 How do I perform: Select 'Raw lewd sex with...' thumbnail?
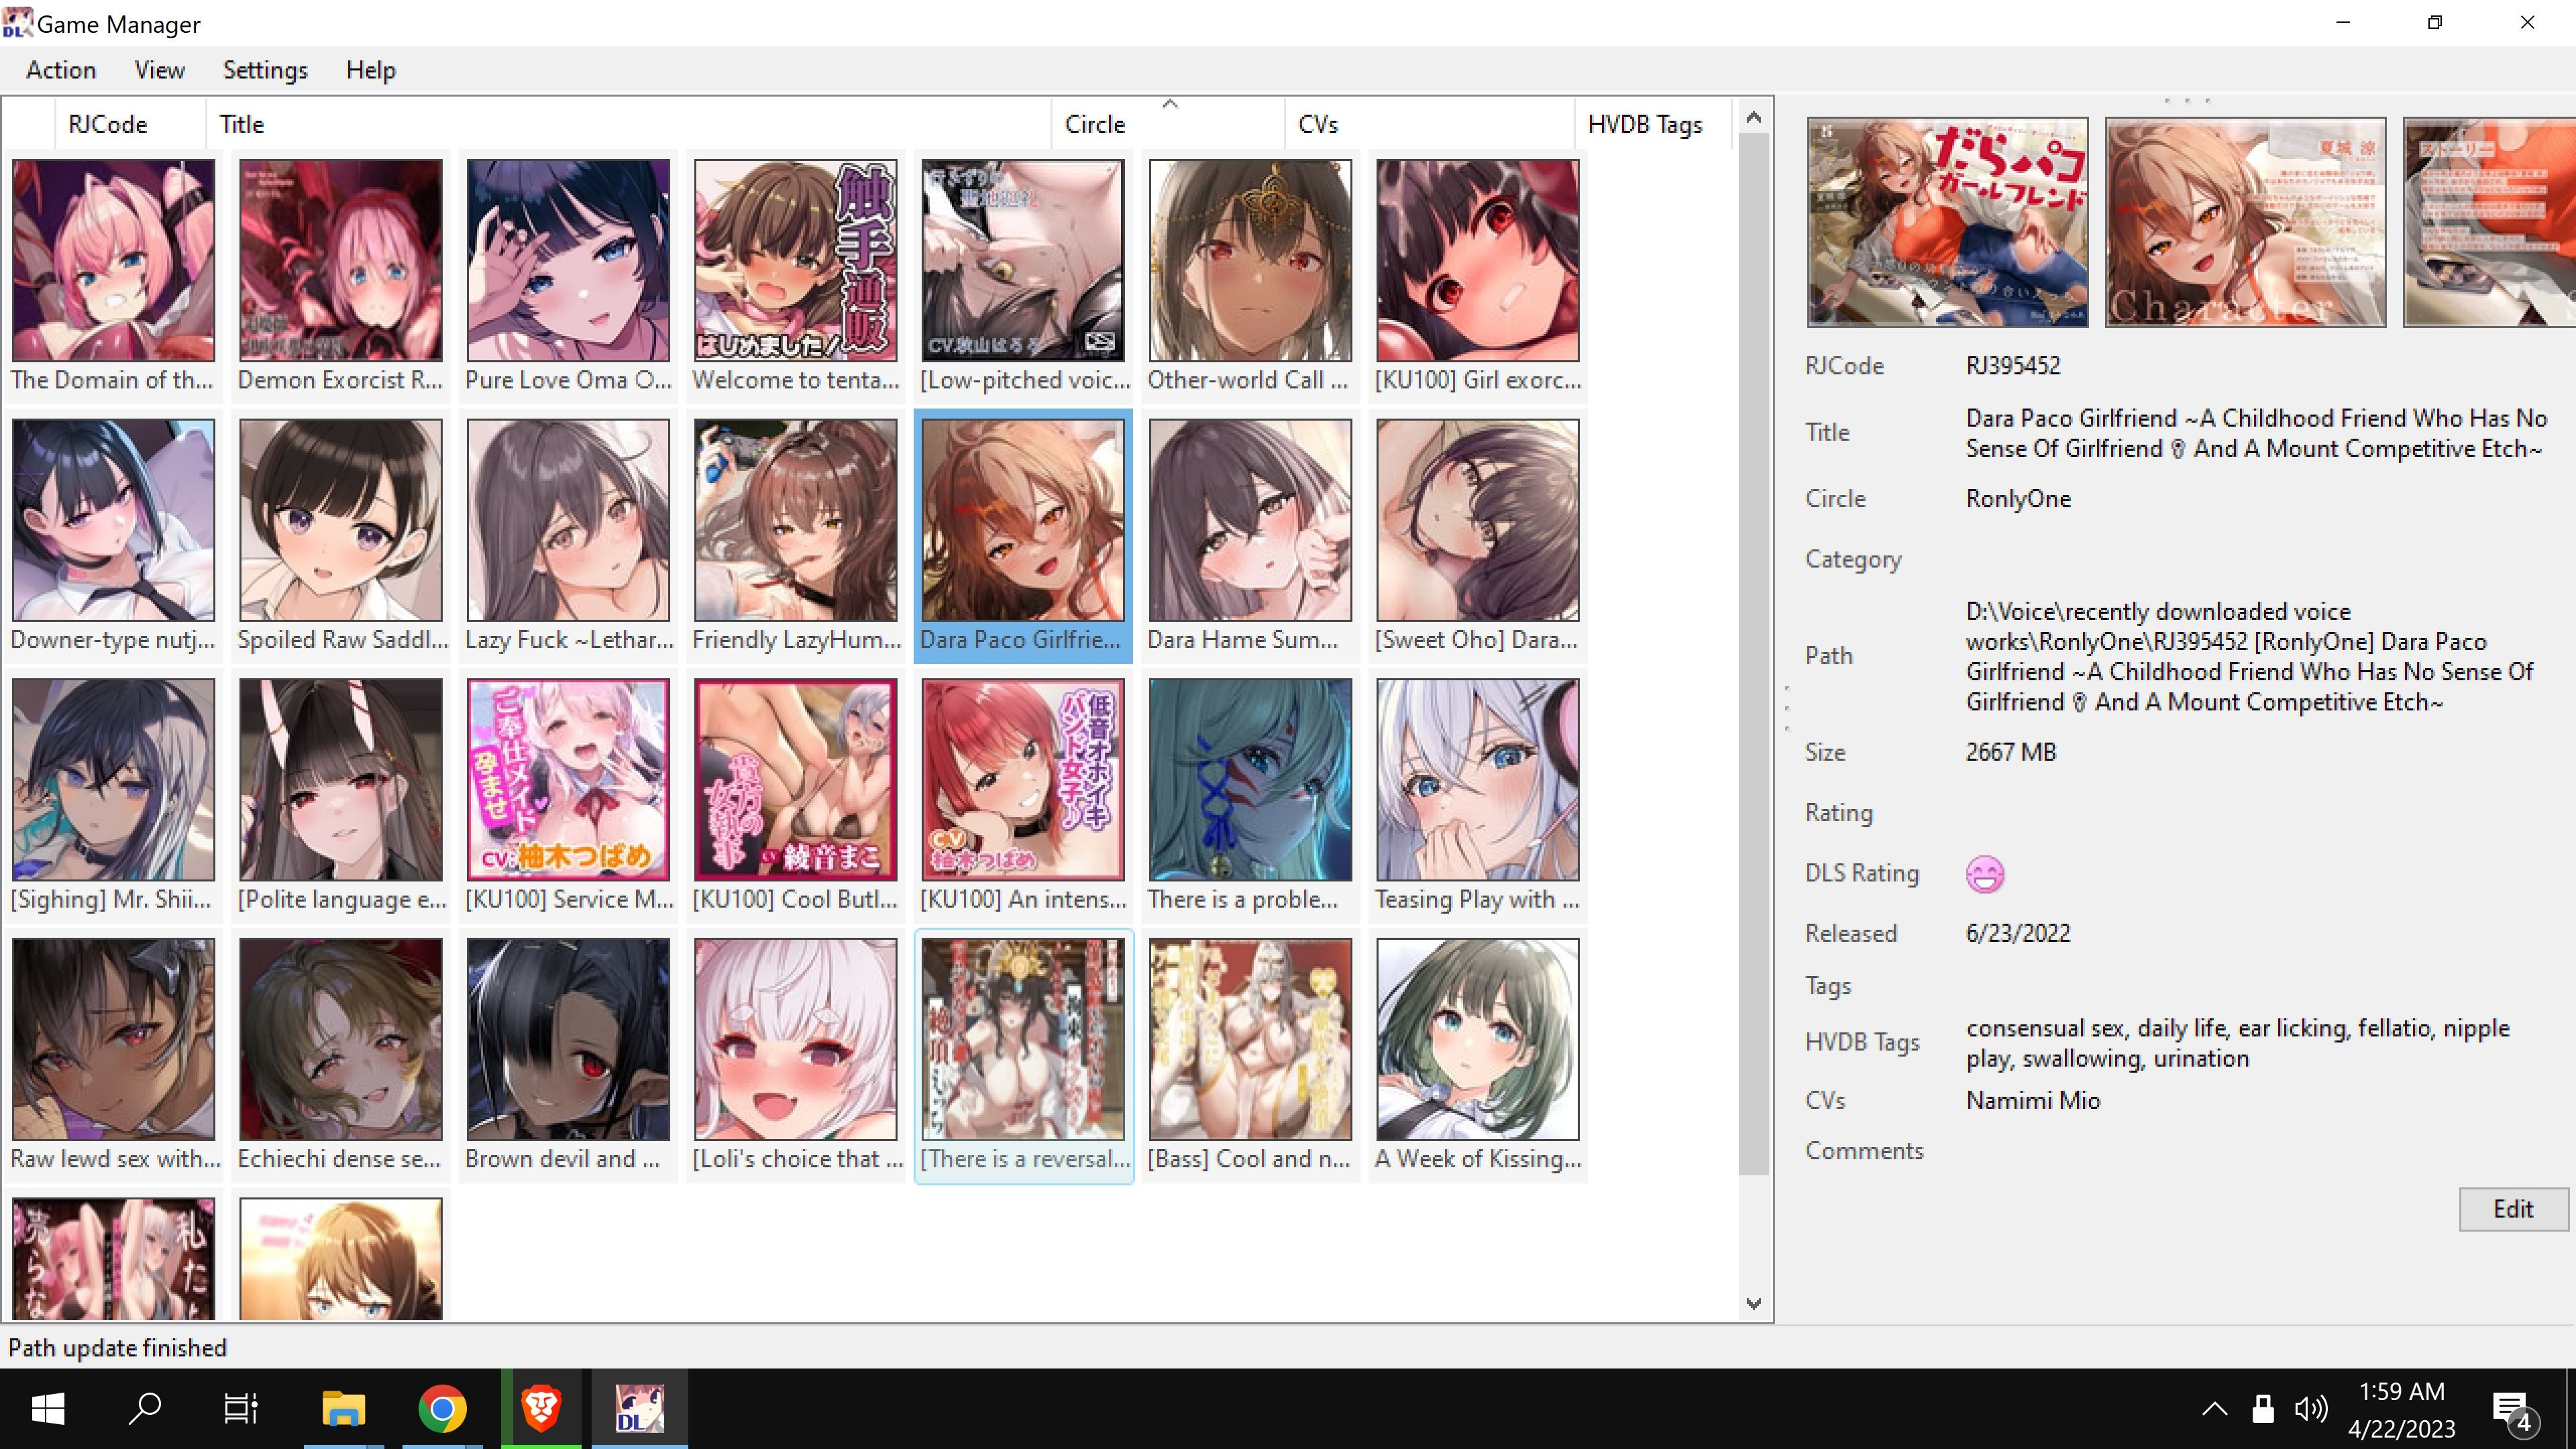(113, 1039)
